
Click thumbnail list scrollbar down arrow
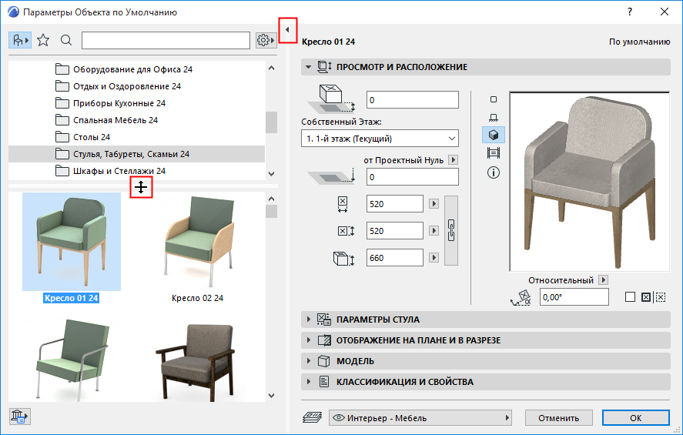(x=271, y=396)
